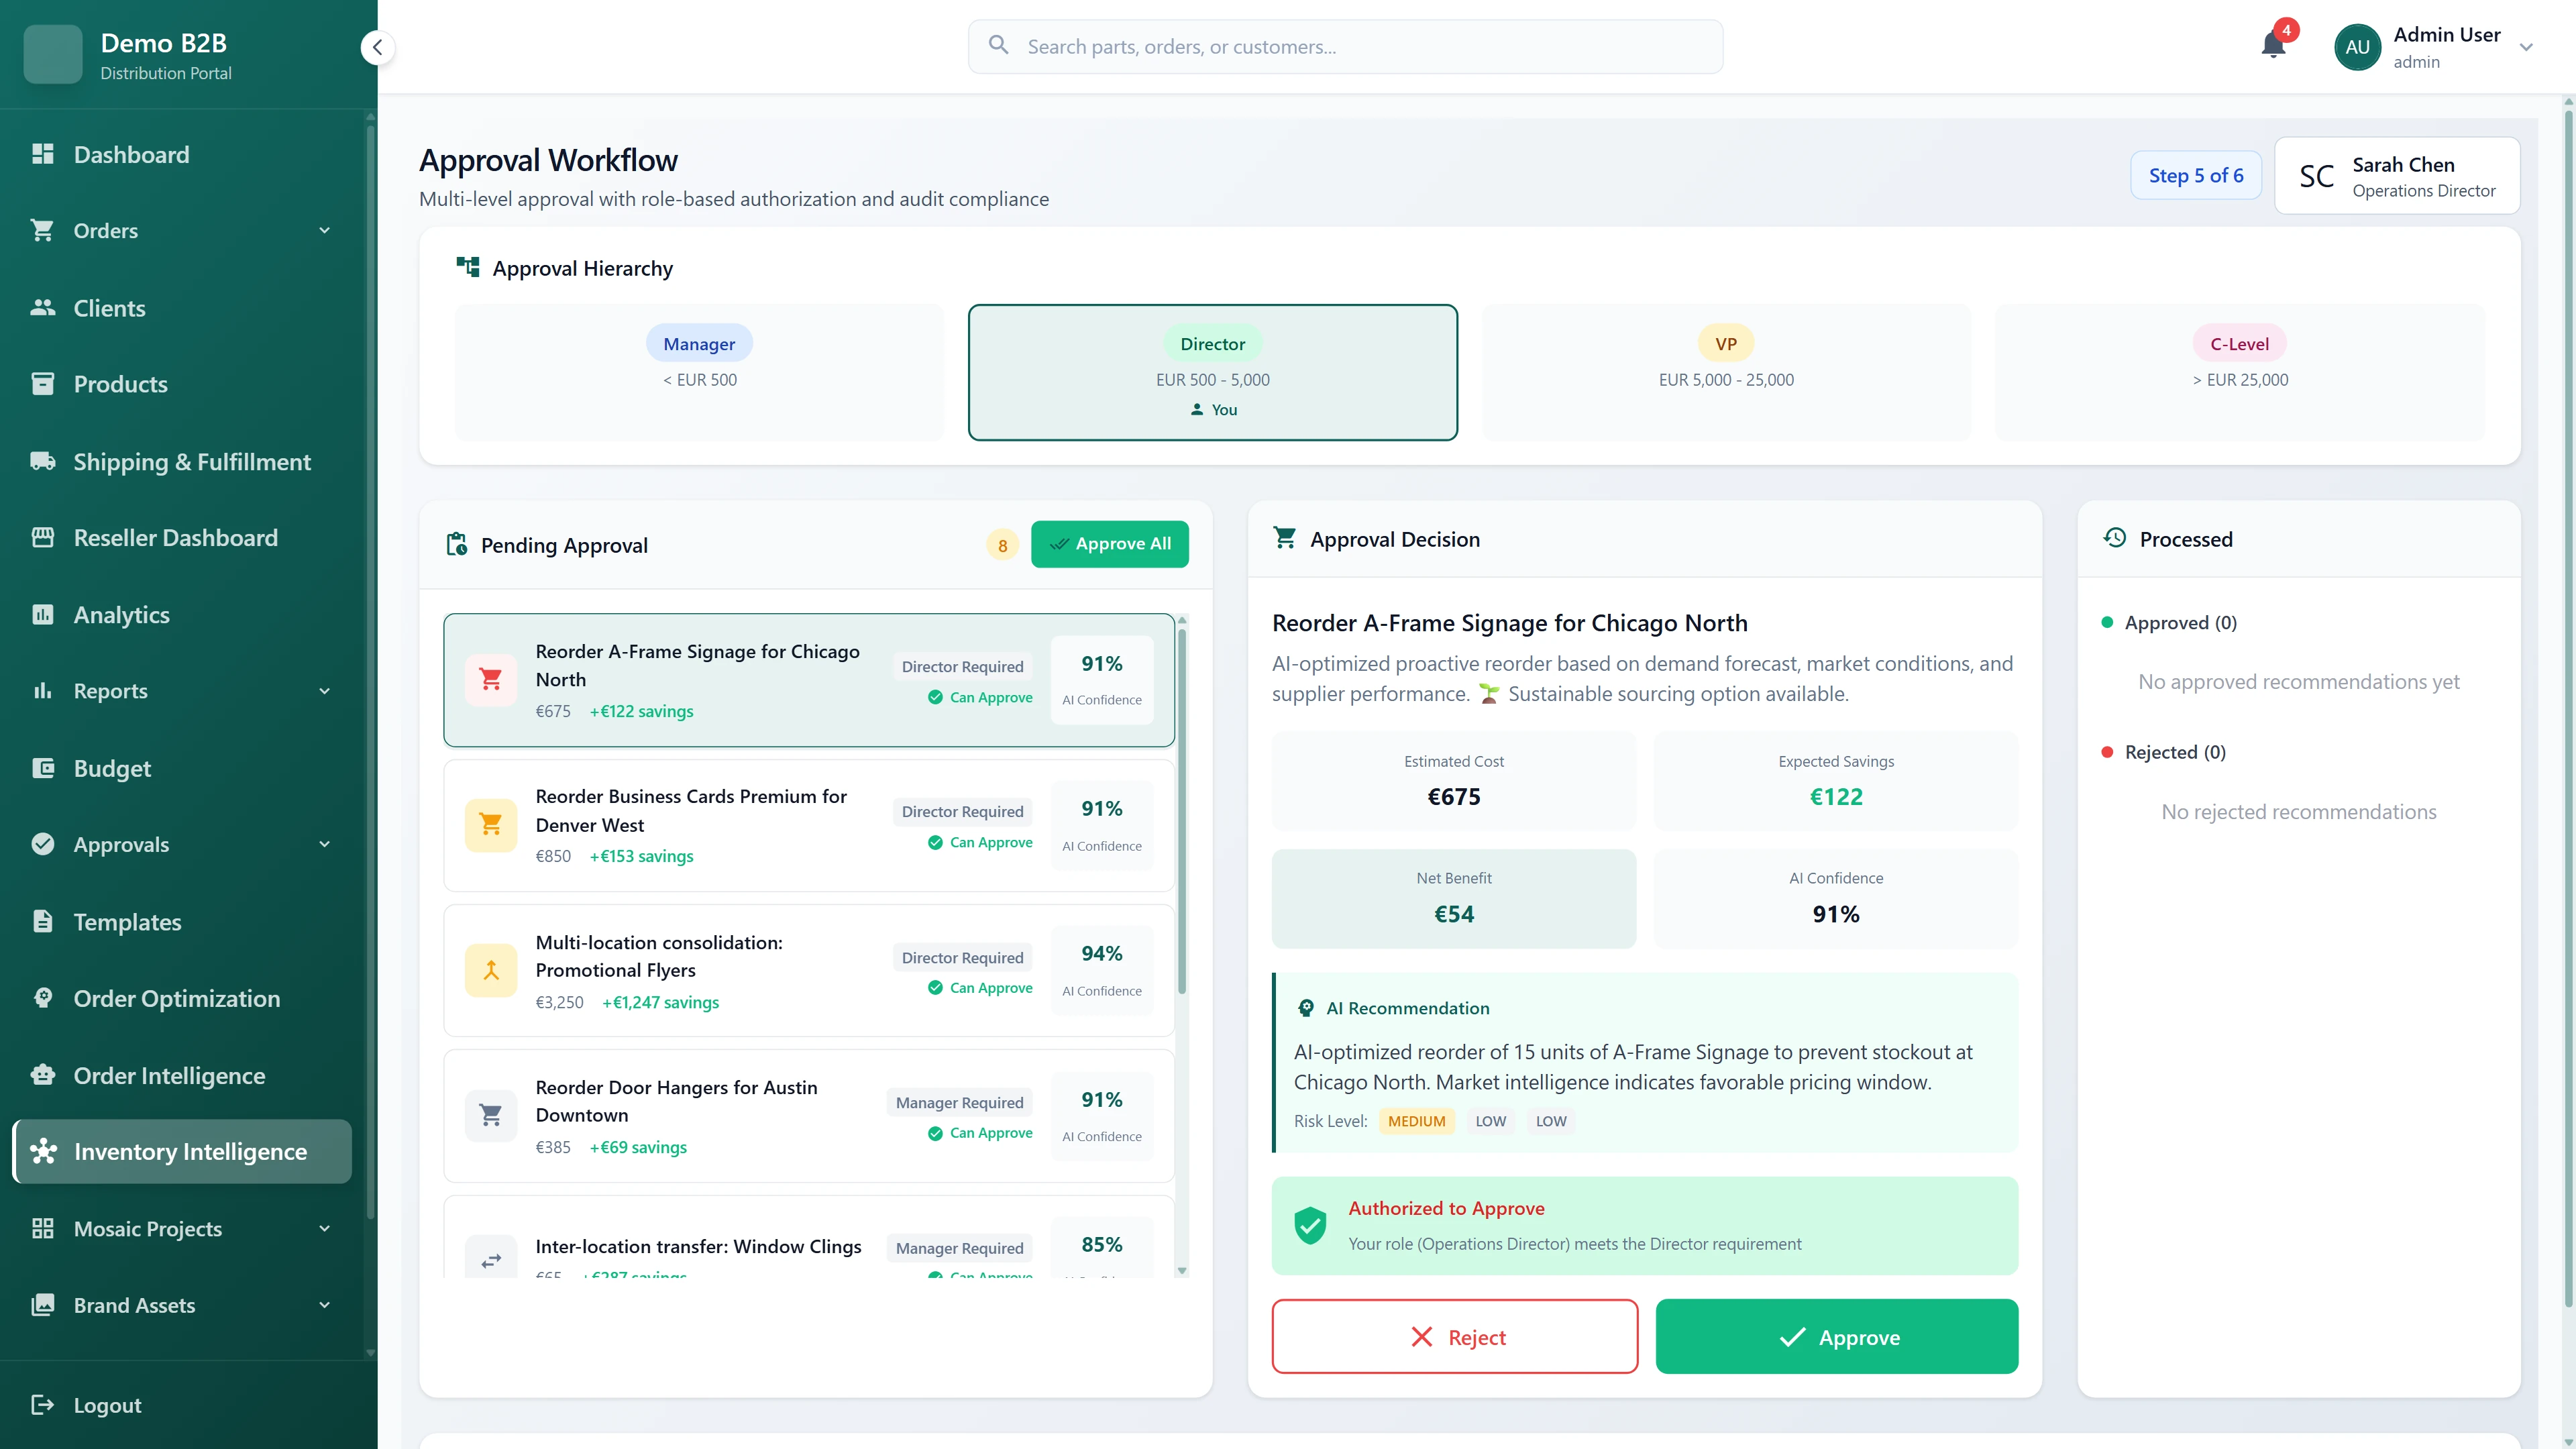Screen dimensions: 2576x1449
Task: Reject the Chicago North reorder
Action: [1454, 1336]
